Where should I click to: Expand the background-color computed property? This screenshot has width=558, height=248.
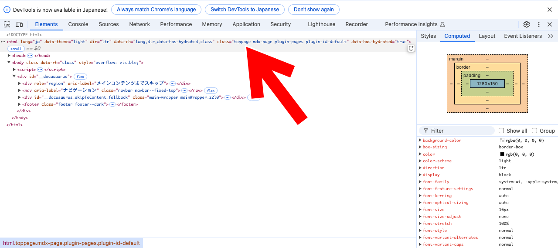(420, 140)
